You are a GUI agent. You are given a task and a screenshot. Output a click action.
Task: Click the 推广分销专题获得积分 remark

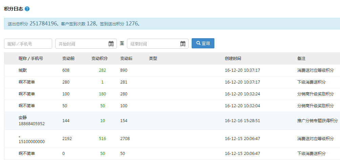pyautogui.click(x=317, y=120)
